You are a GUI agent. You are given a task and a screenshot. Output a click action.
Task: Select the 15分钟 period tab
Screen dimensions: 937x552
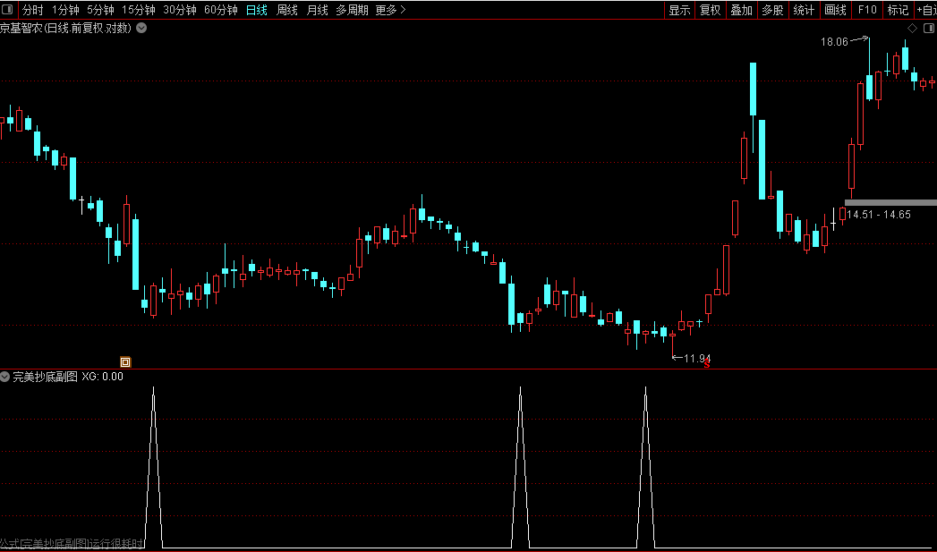(139, 10)
